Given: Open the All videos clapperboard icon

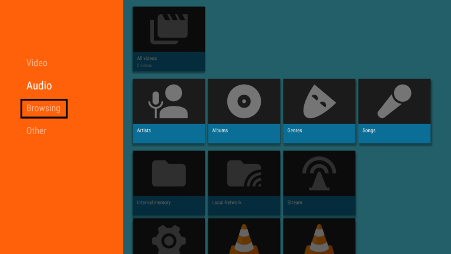Looking at the screenshot, I should click(x=169, y=29).
